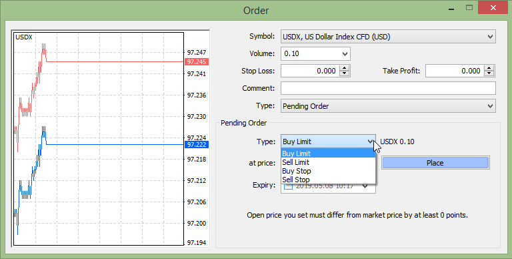Place the pending order

[x=435, y=163]
